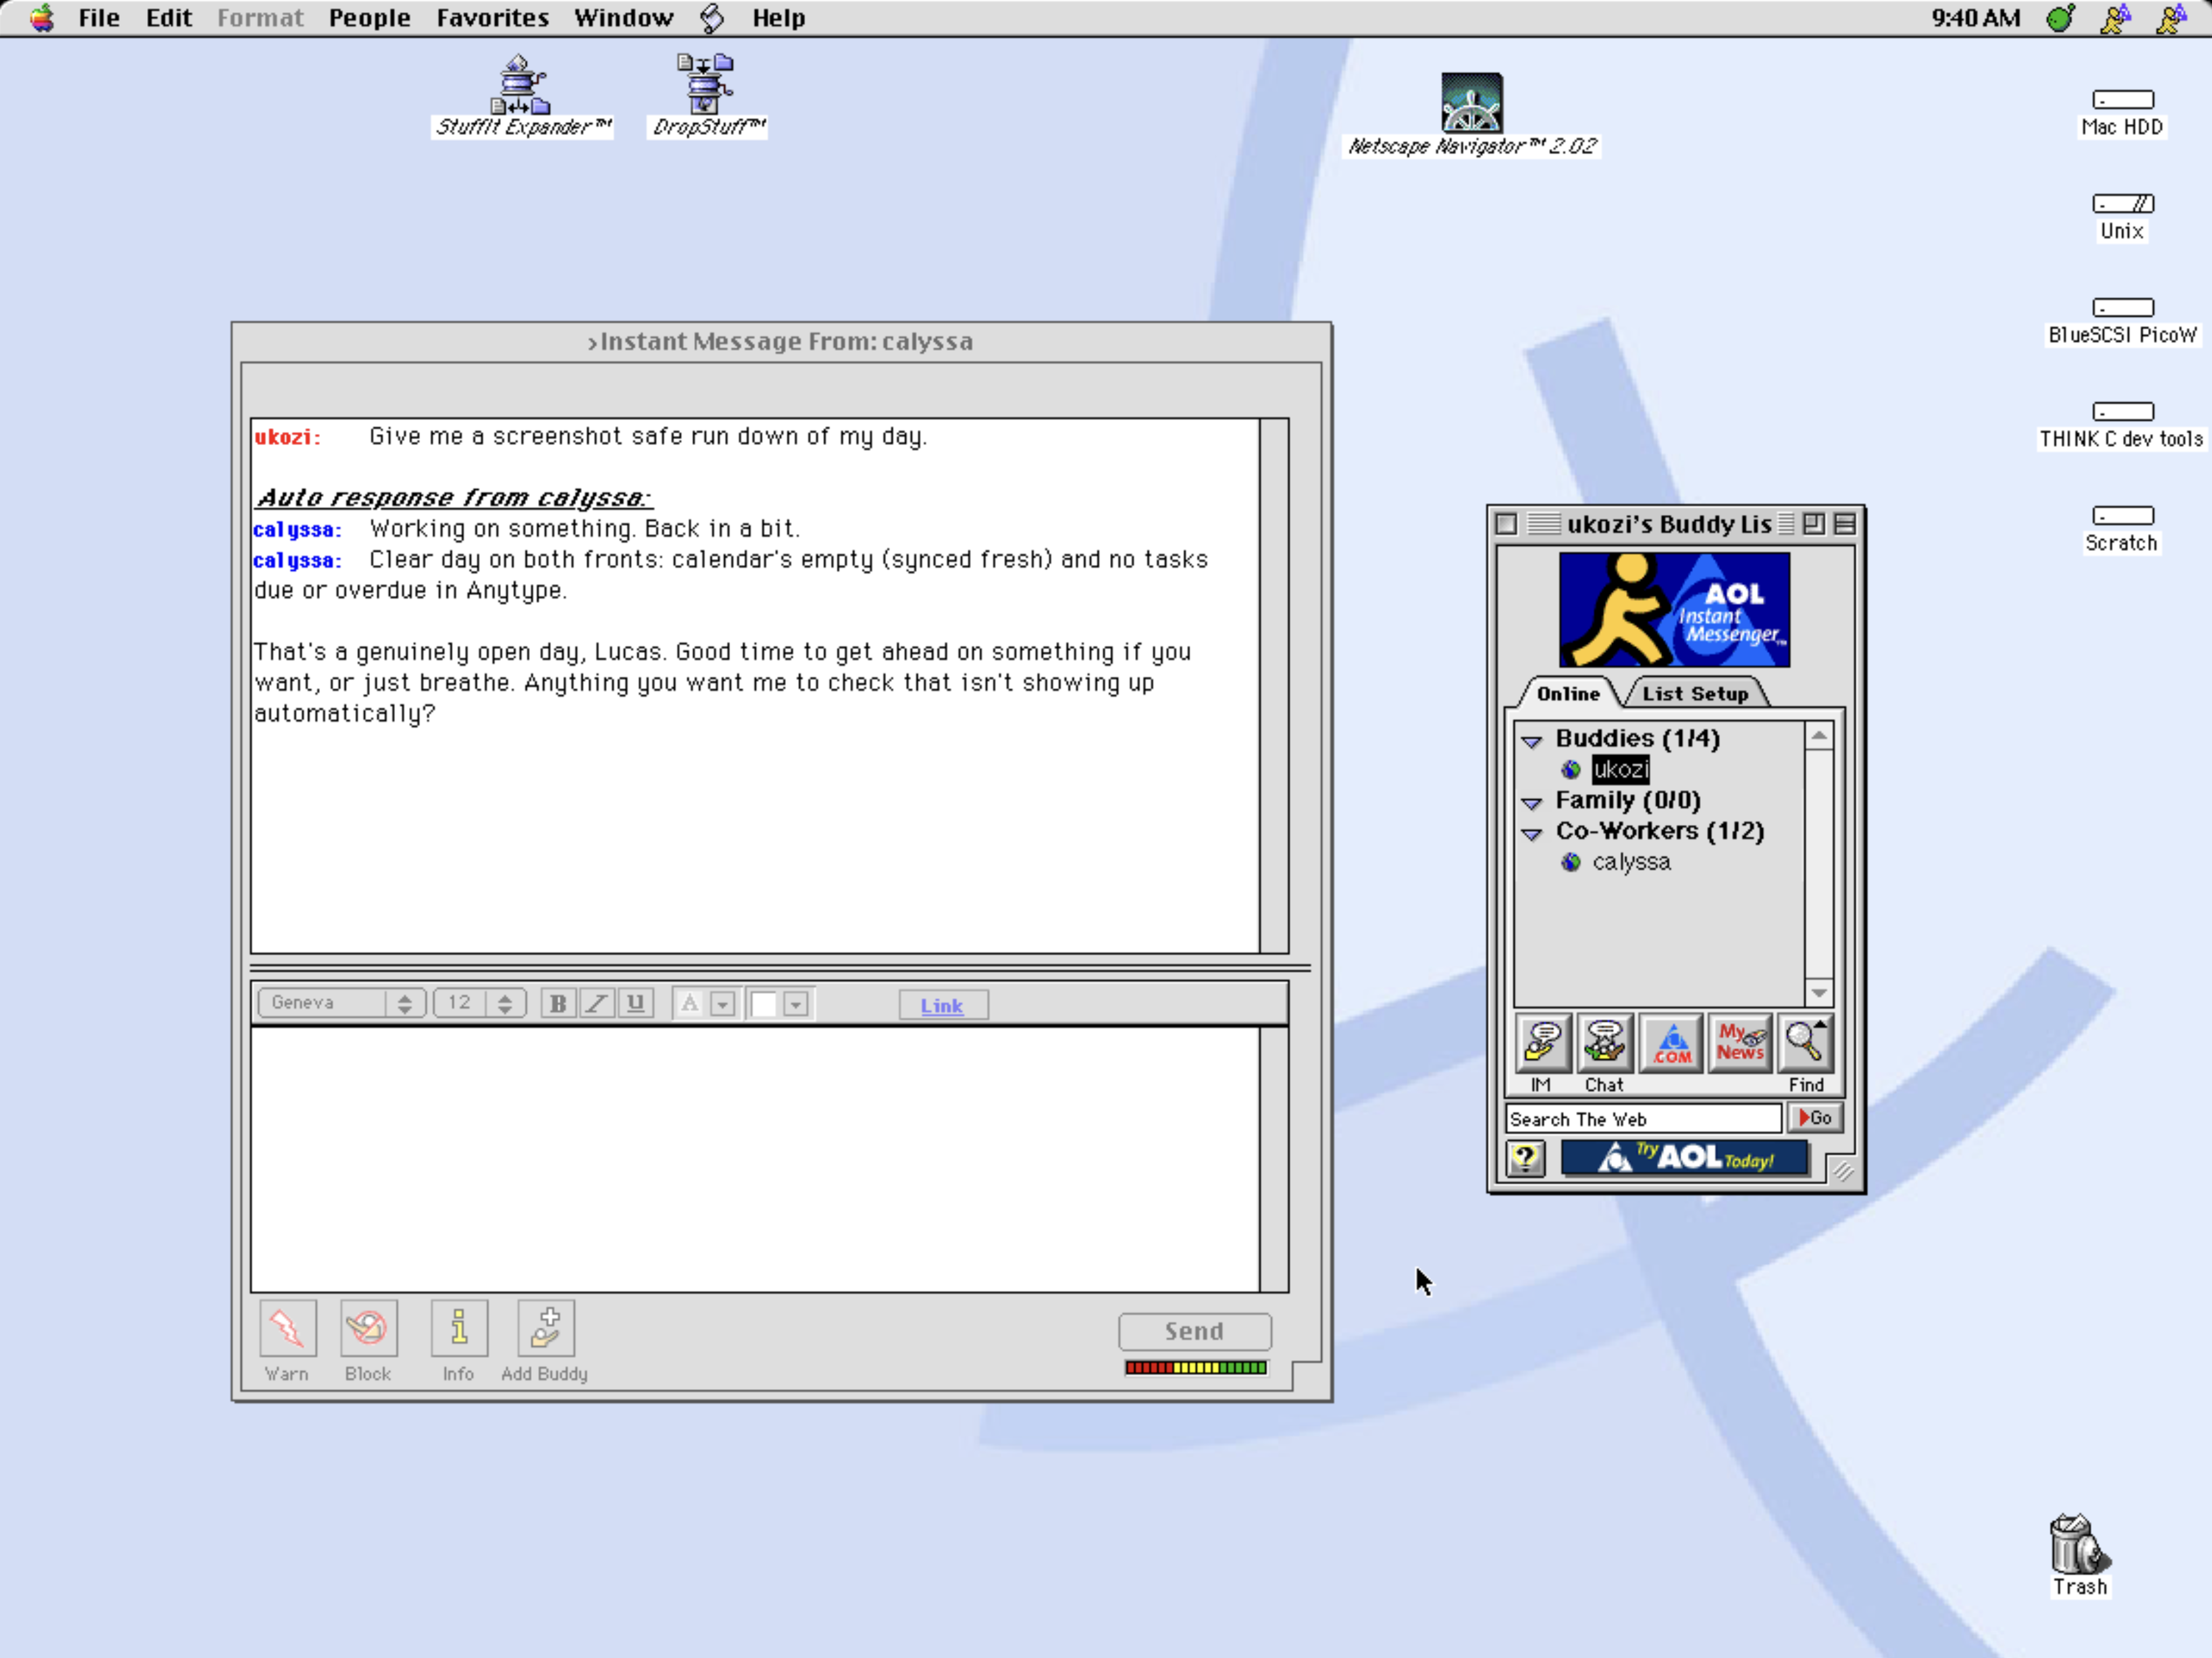
Task: Open the People menu
Action: coord(370,18)
